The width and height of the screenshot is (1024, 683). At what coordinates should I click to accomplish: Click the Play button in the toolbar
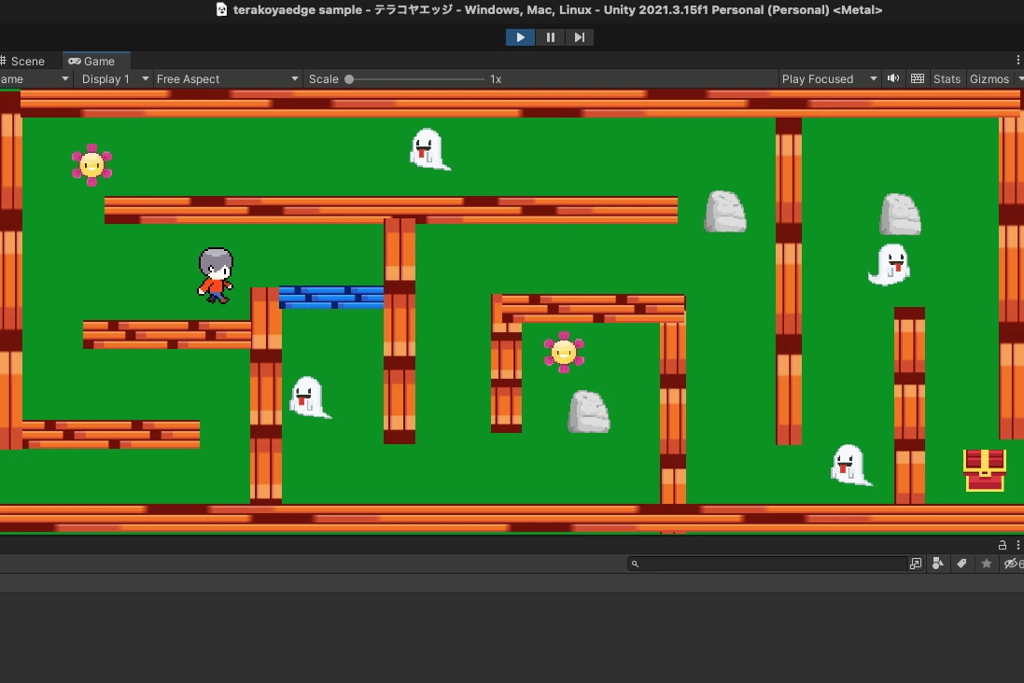520,37
